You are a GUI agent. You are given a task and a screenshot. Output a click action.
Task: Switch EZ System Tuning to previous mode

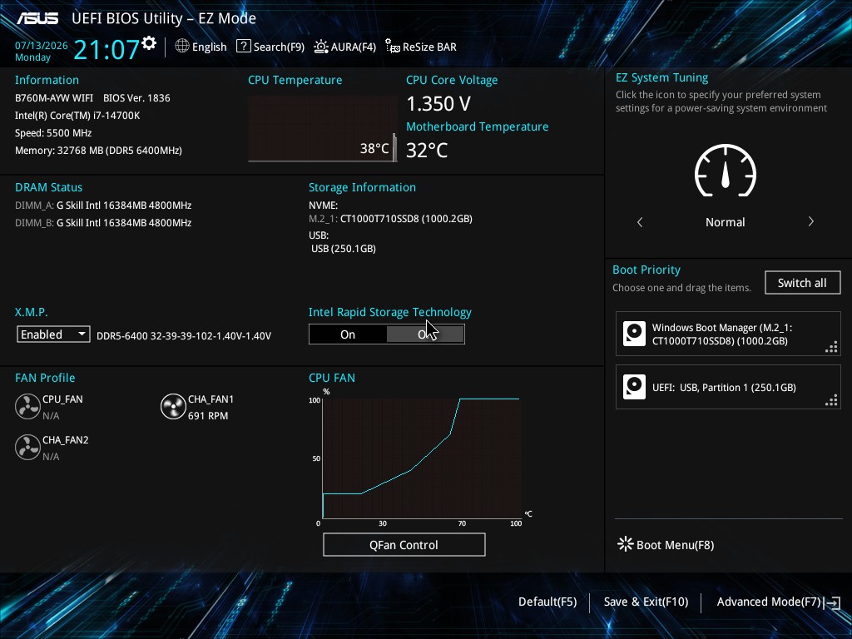[x=640, y=221]
